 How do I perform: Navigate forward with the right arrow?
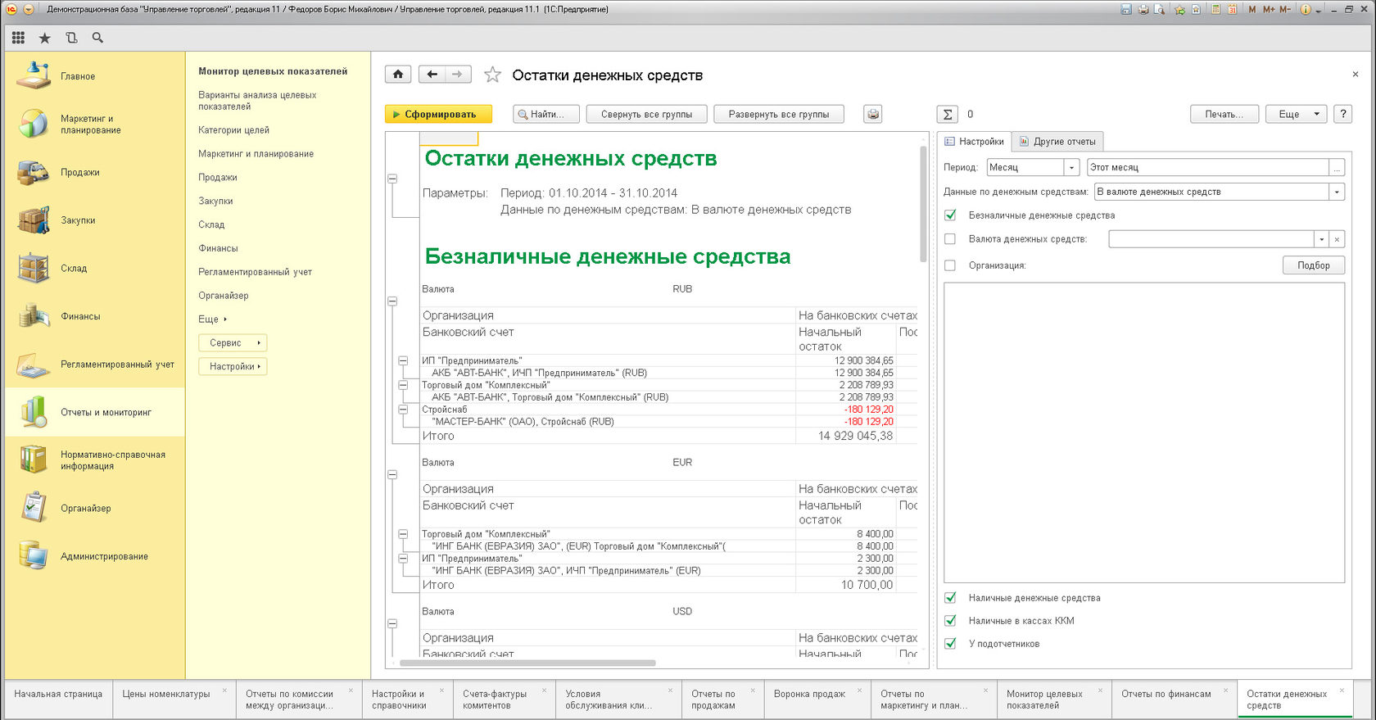coord(458,75)
